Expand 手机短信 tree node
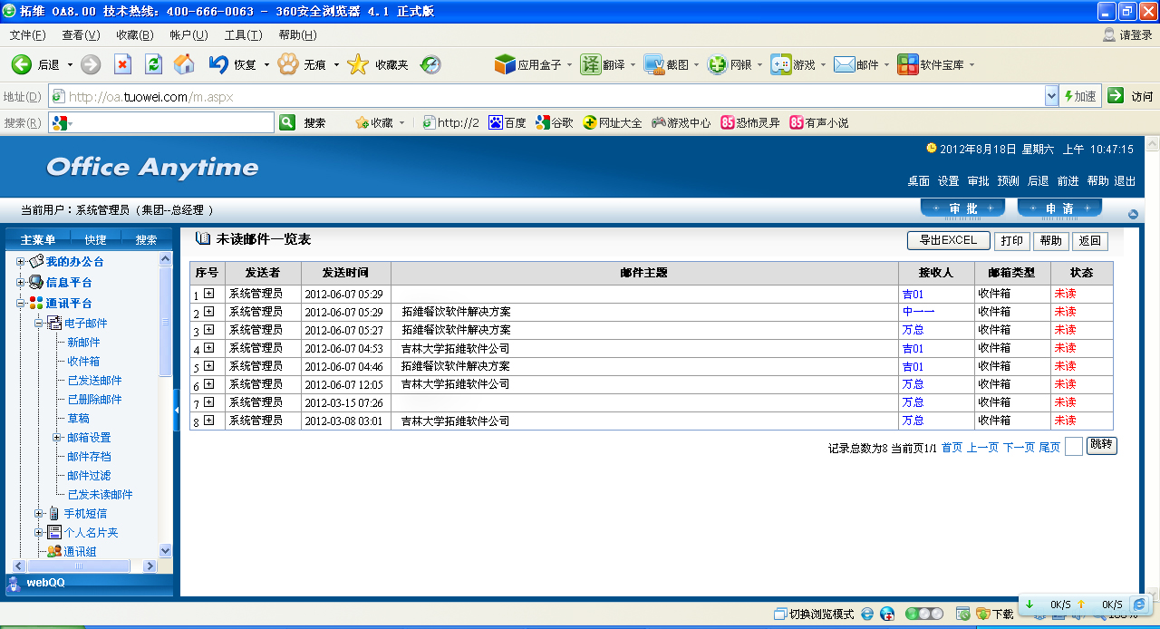 [x=39, y=514]
